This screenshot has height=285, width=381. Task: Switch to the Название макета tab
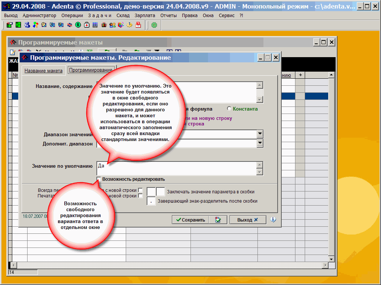click(43, 71)
